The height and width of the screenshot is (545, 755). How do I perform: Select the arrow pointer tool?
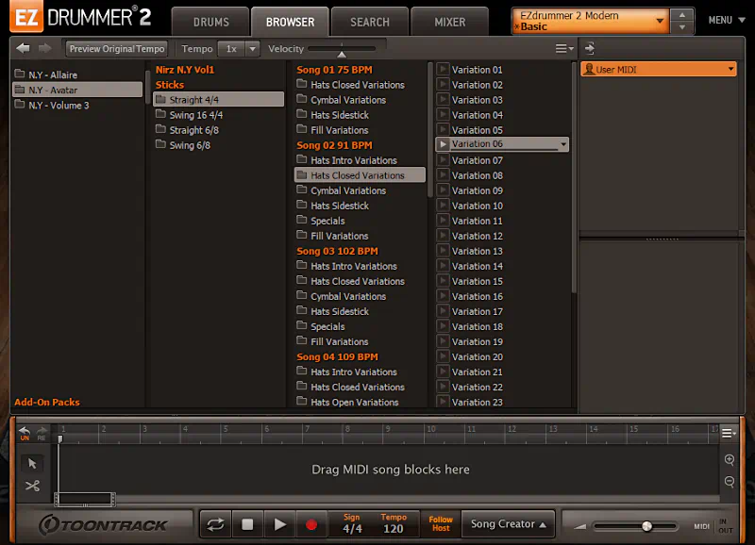32,463
